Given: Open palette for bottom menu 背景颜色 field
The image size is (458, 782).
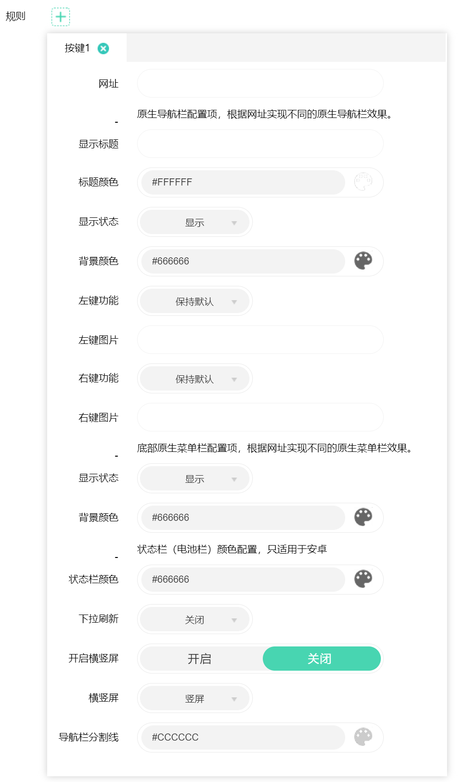Looking at the screenshot, I should (363, 518).
